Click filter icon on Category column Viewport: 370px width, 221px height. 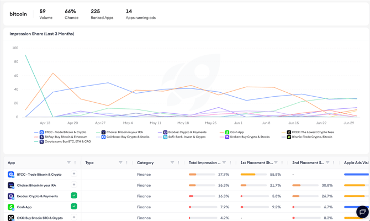click(x=172, y=162)
